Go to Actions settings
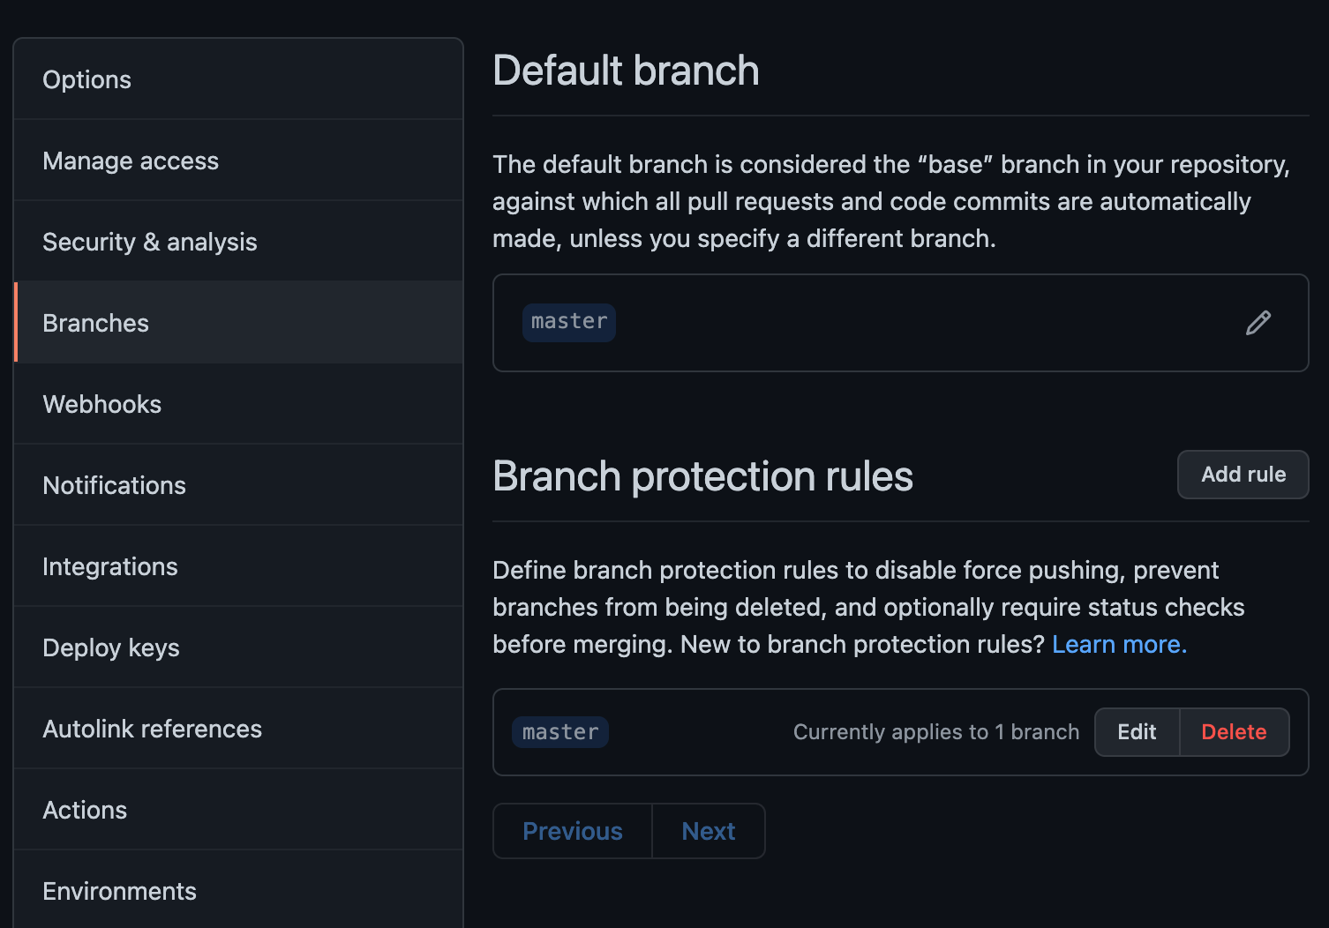Viewport: 1329px width, 928px height. click(x=238, y=810)
